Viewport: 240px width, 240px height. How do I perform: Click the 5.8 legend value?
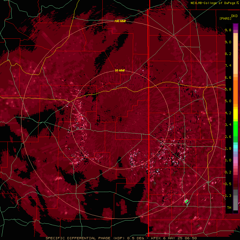tap(228, 89)
